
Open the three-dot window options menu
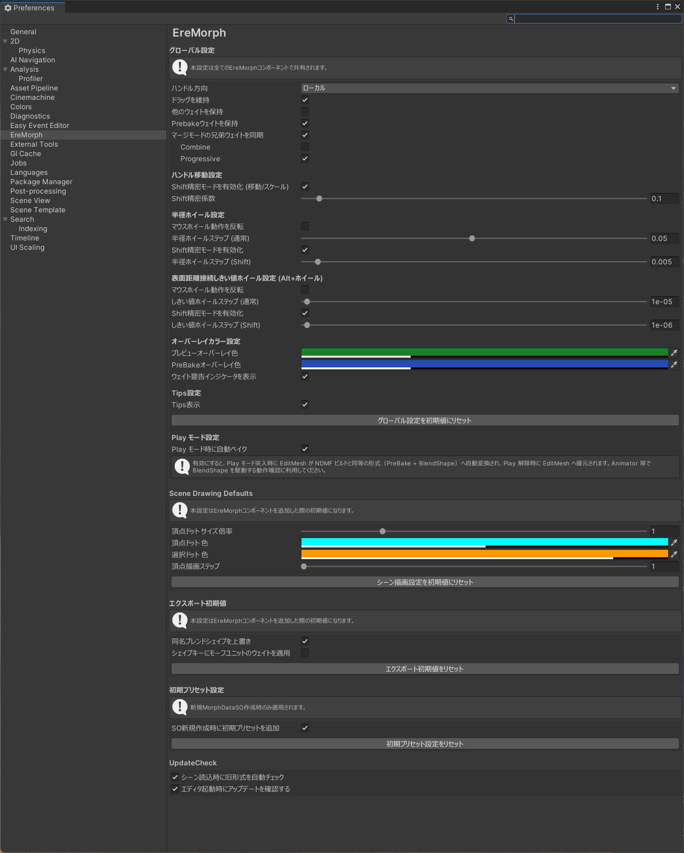(658, 7)
